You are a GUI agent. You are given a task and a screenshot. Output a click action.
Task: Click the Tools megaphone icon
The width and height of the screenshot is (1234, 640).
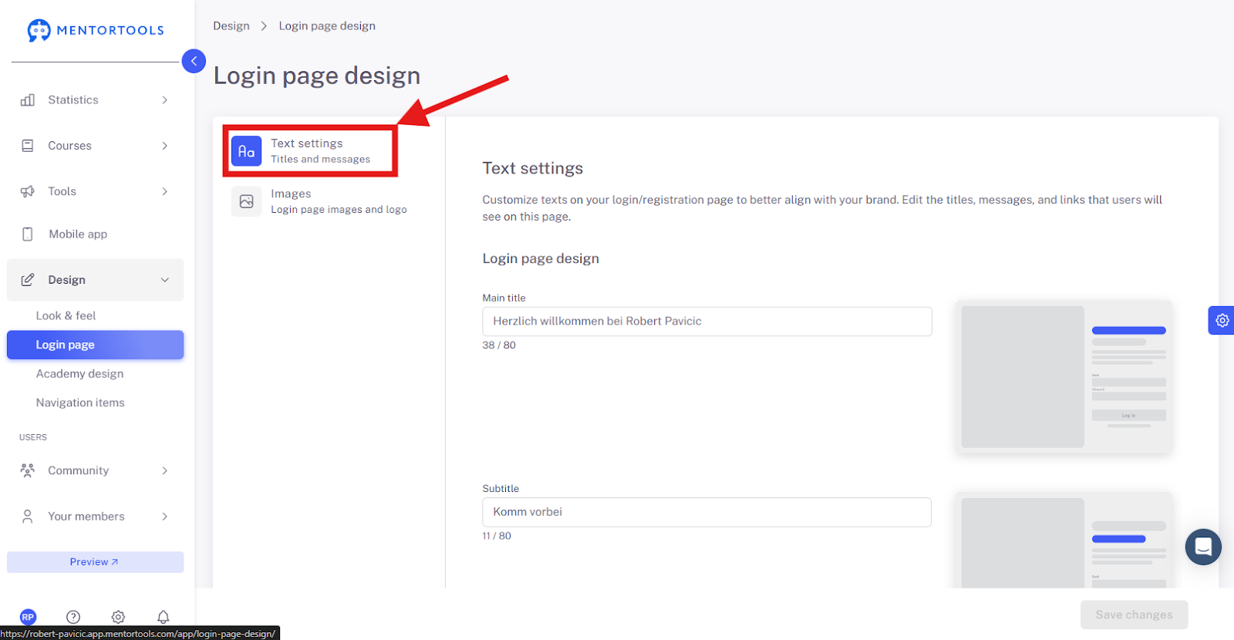click(28, 191)
